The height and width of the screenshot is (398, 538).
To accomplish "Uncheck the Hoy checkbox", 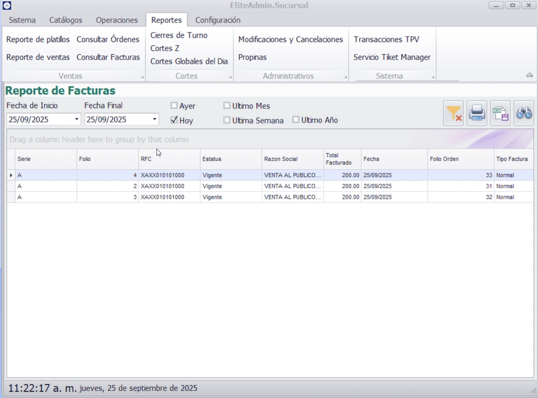I will [174, 120].
